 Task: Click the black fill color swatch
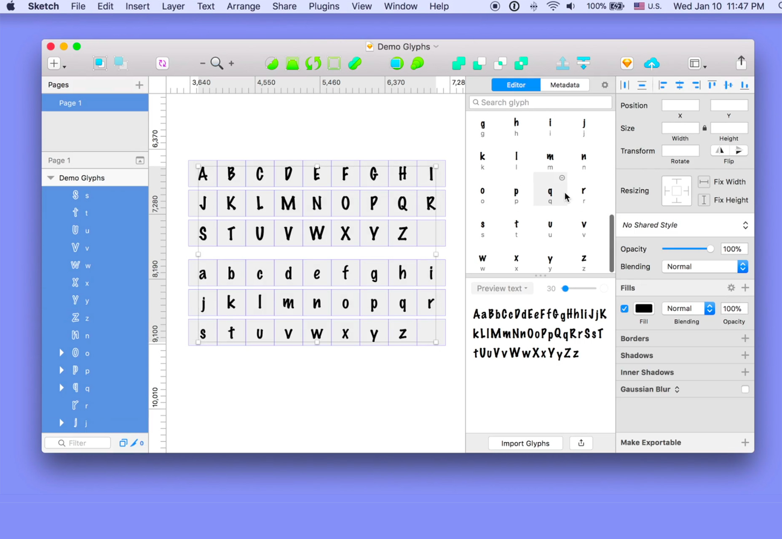(x=644, y=309)
